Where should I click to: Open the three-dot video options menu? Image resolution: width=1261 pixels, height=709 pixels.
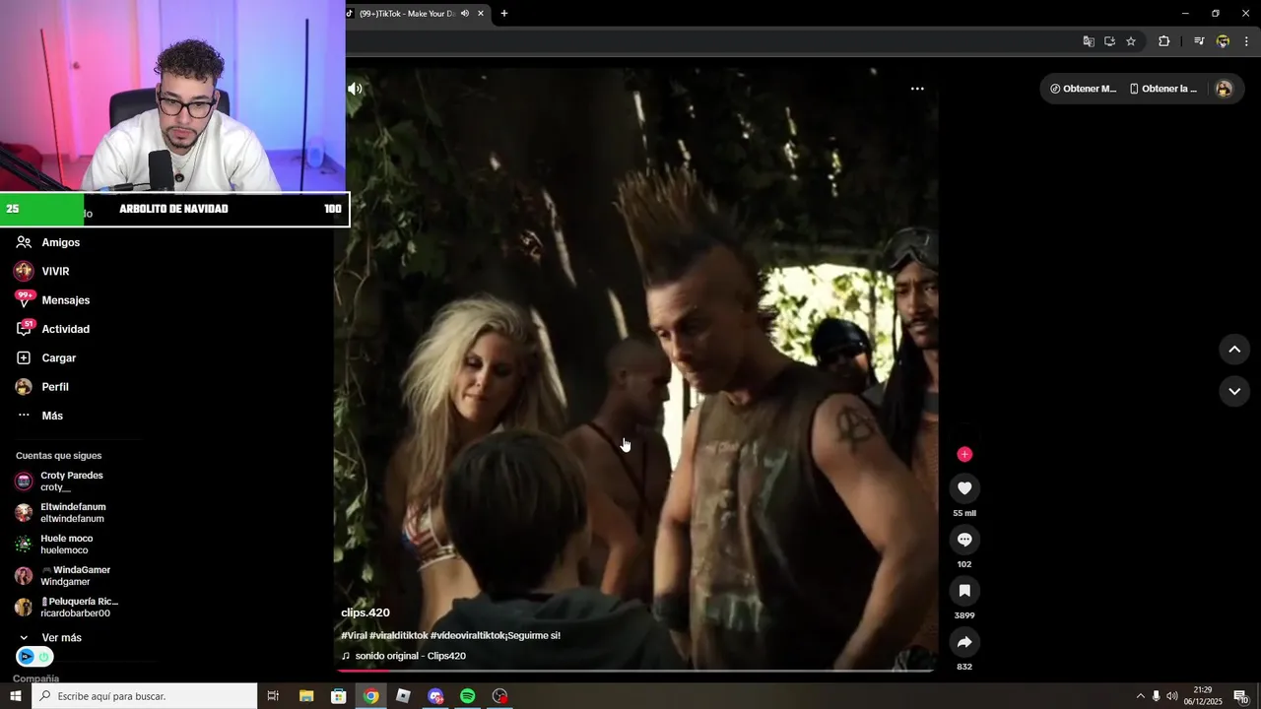917,89
